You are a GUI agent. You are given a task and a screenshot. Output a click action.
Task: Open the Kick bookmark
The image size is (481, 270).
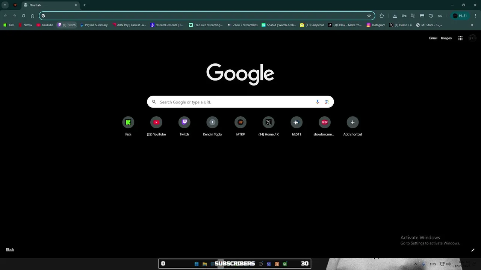(x=9, y=25)
